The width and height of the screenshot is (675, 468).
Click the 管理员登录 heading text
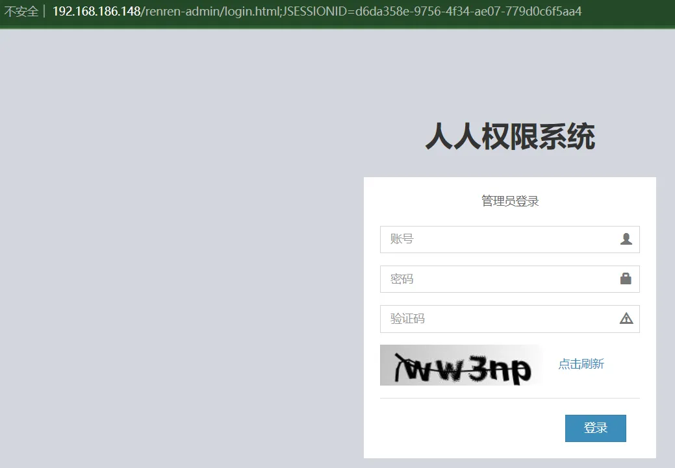pyautogui.click(x=510, y=201)
